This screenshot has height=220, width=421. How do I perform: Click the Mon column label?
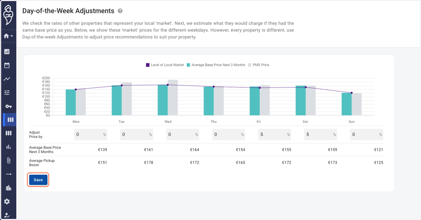pos(76,122)
